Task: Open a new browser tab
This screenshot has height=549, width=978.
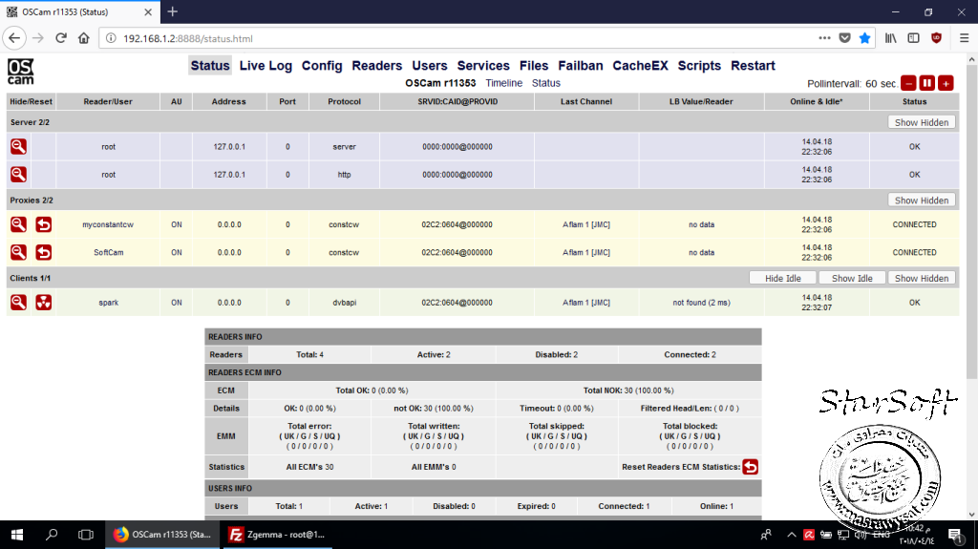Action: point(173,11)
